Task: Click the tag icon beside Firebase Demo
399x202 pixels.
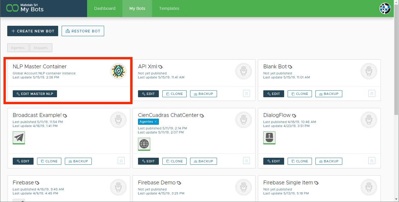Action: (179, 183)
